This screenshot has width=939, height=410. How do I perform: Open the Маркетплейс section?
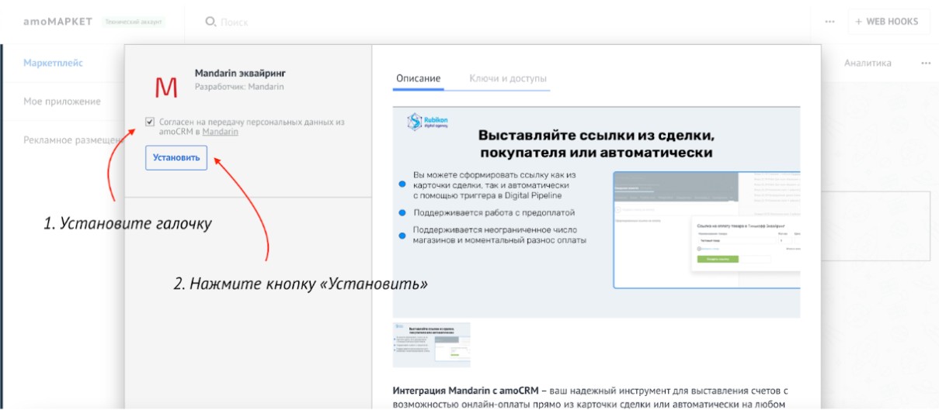(53, 64)
